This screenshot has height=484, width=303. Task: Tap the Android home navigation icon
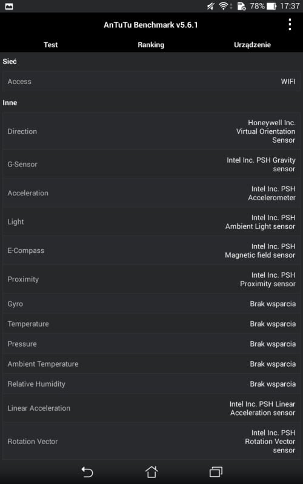coord(151,471)
